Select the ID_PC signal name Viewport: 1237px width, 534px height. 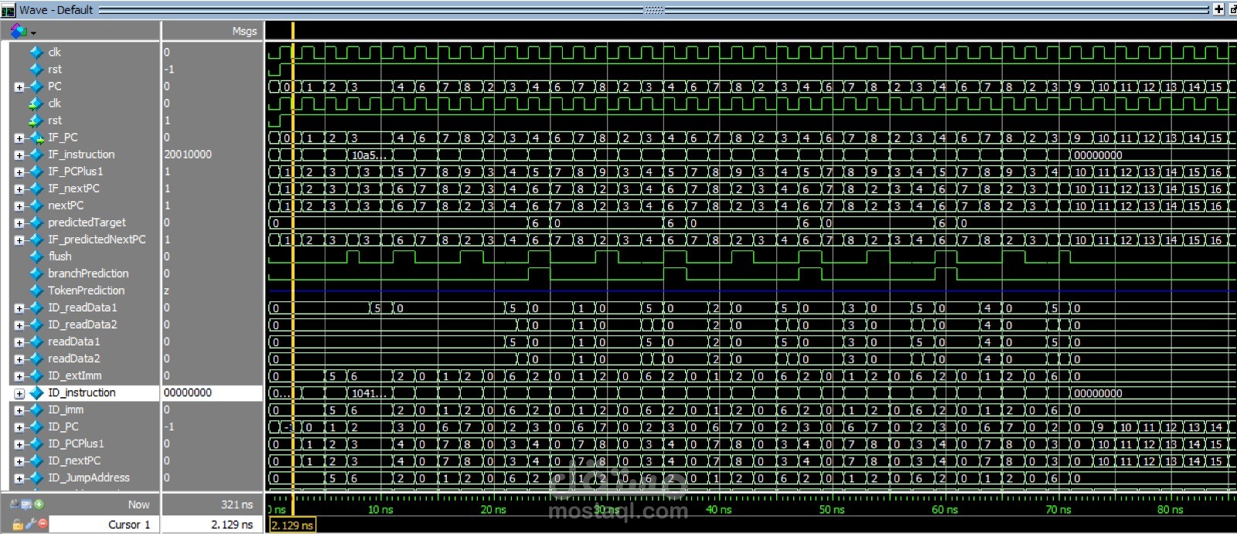click(x=63, y=427)
